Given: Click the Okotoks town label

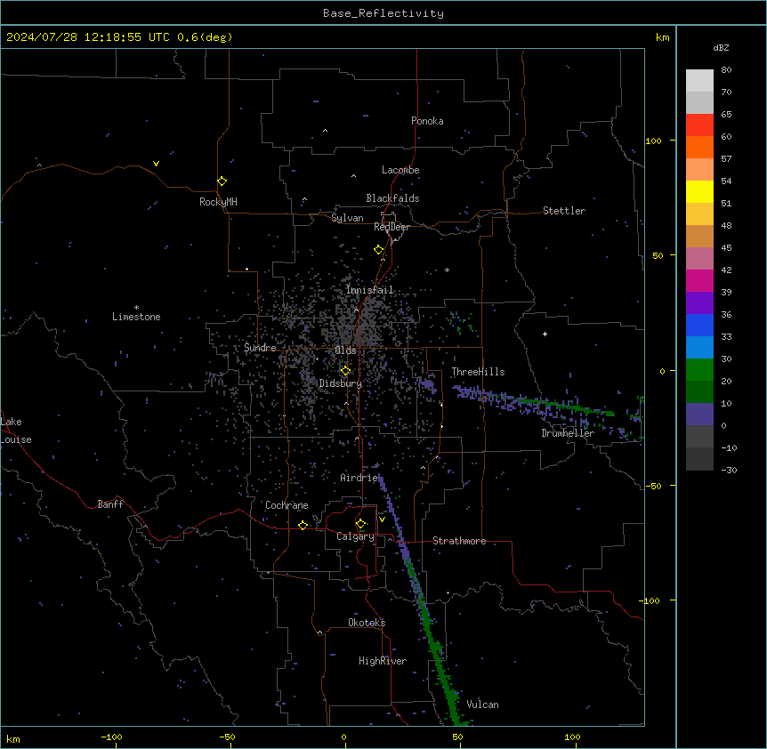Looking at the screenshot, I should point(367,623).
